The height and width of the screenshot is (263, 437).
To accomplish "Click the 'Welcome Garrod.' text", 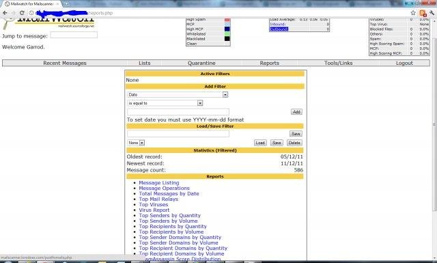I will point(23,47).
